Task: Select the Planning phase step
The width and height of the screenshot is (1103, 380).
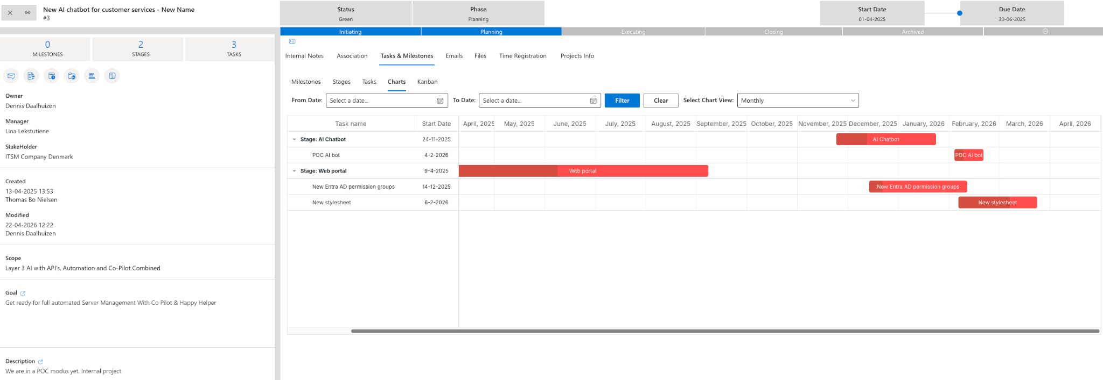Action: click(x=491, y=32)
